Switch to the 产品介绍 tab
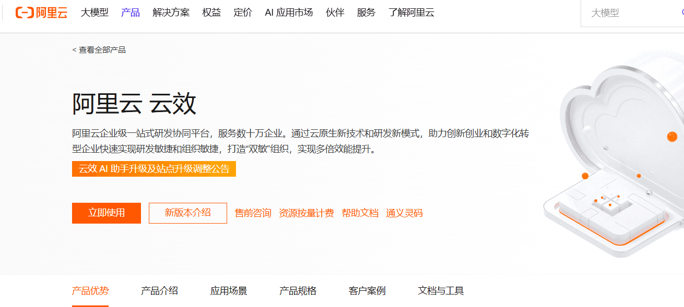The height and width of the screenshot is (307, 684). coord(160,291)
